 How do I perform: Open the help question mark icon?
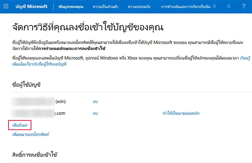tap(243, 7)
